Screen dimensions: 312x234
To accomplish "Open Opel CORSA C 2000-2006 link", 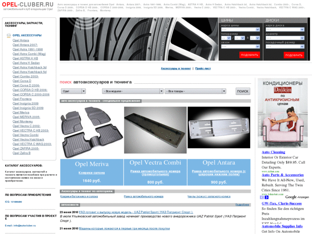I will pos(31,94).
